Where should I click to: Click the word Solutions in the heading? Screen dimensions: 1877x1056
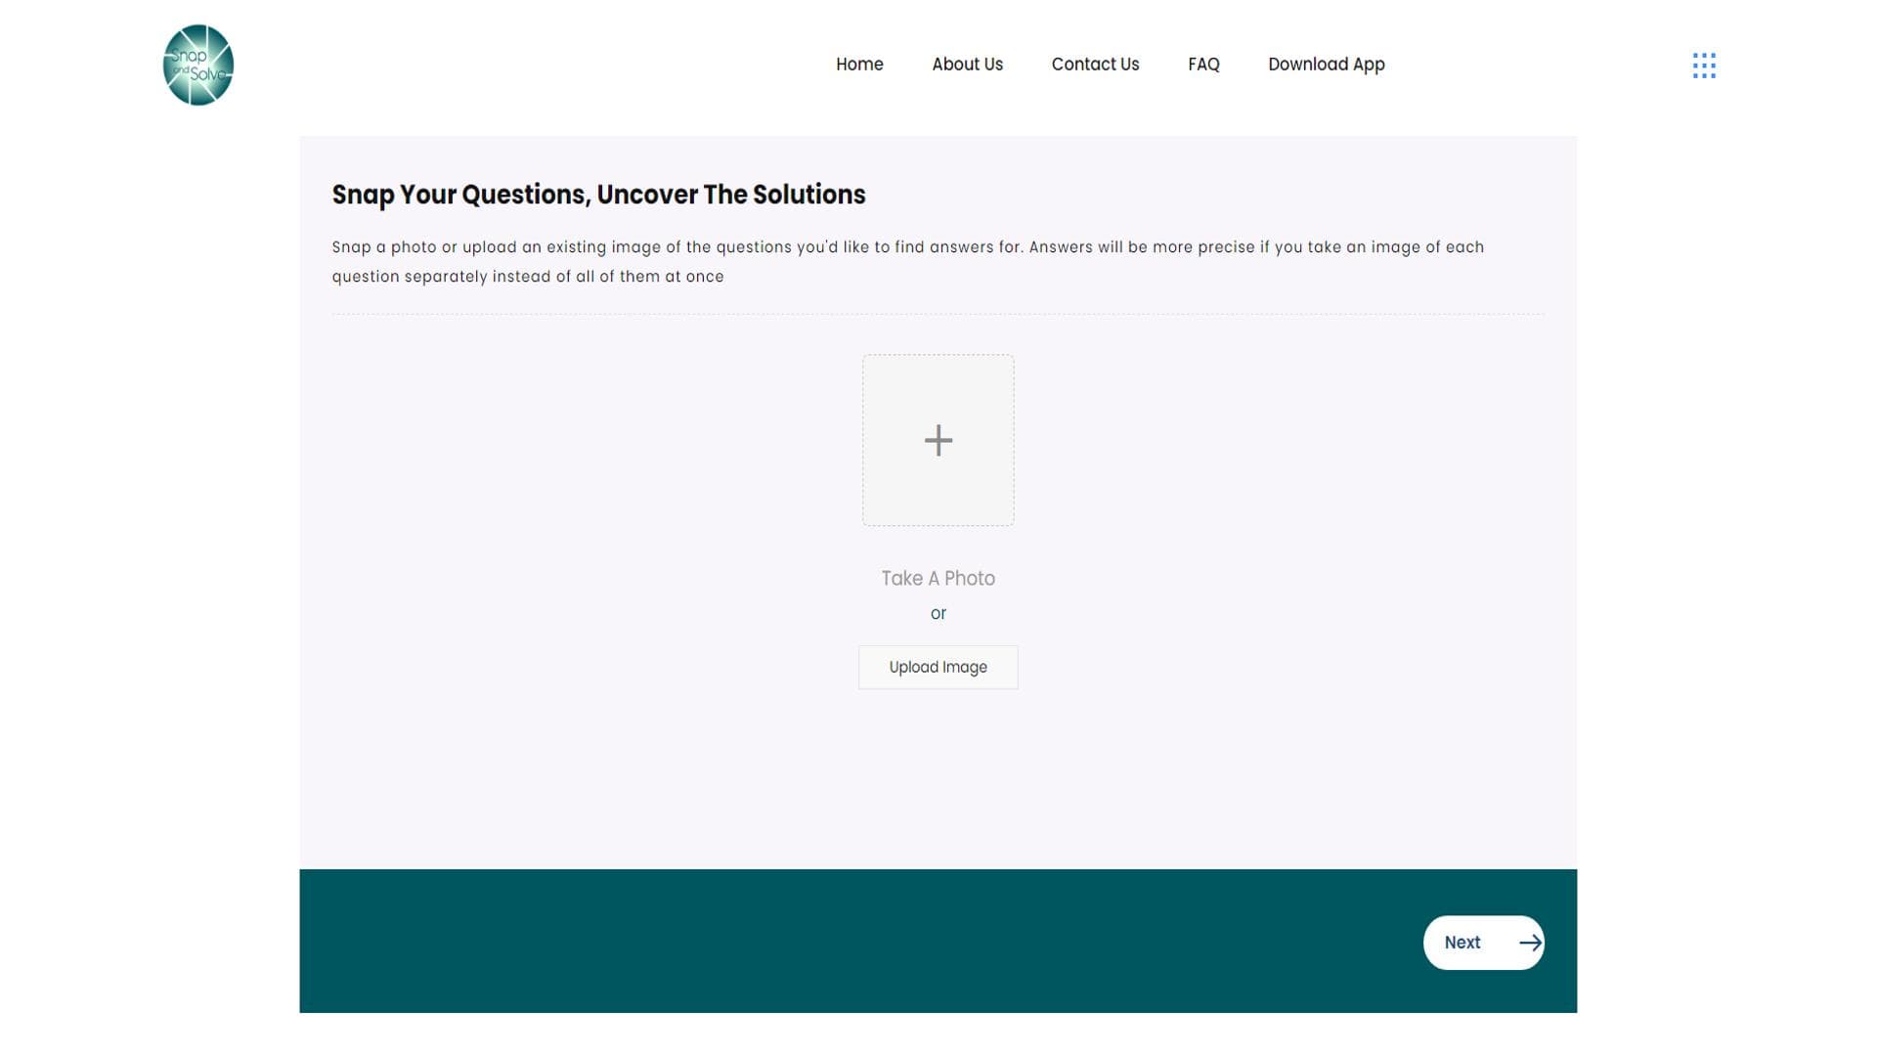[x=808, y=195]
